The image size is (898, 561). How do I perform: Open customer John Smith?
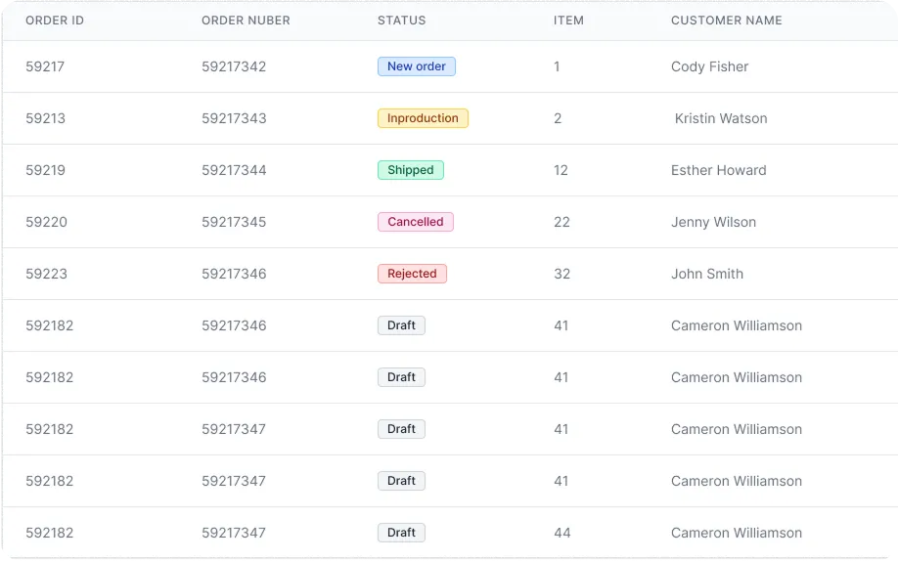pyautogui.click(x=706, y=274)
